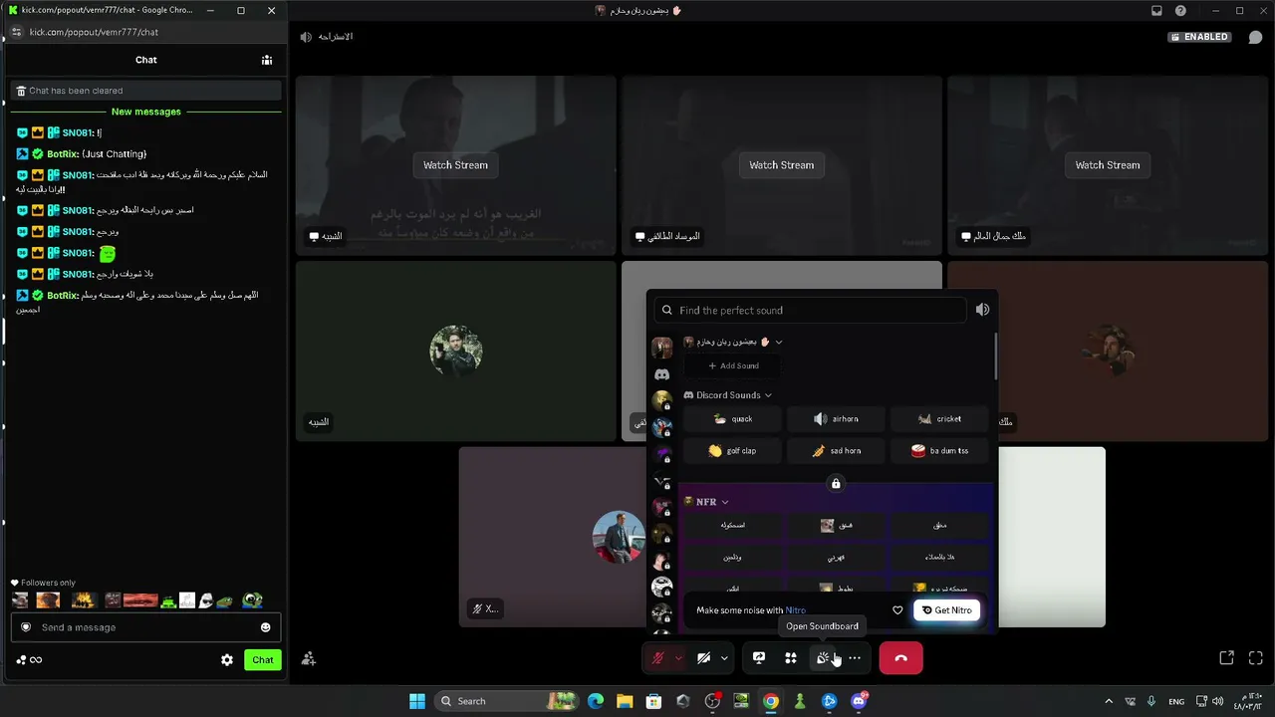
Task: Toggle microphone mute button
Action: (x=657, y=658)
